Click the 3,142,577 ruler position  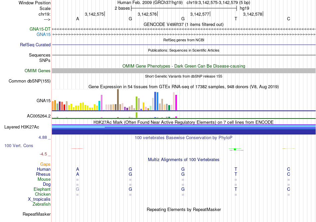click(200, 14)
